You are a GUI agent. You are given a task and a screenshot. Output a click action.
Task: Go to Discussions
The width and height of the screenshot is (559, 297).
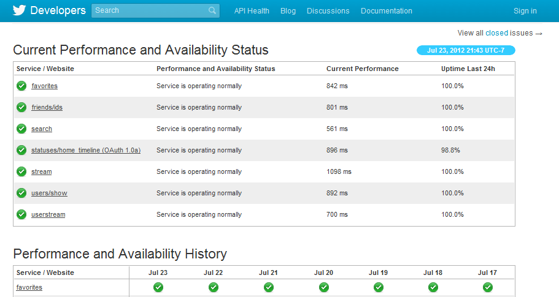pos(328,11)
